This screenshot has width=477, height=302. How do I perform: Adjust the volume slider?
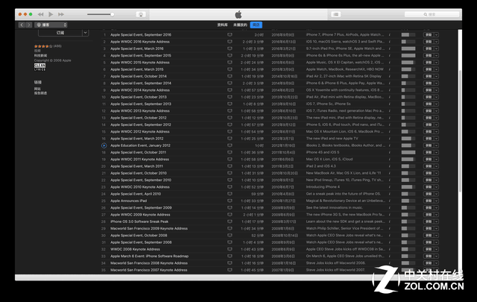point(101,14)
